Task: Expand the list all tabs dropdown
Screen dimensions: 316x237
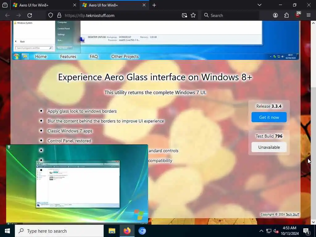Action: (260, 5)
